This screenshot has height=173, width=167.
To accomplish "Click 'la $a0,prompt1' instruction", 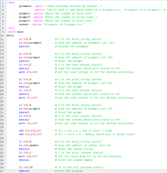I will point(30,57).
